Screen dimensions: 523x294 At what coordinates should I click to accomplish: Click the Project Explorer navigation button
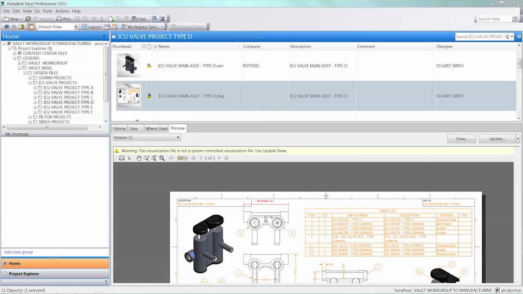click(55, 274)
